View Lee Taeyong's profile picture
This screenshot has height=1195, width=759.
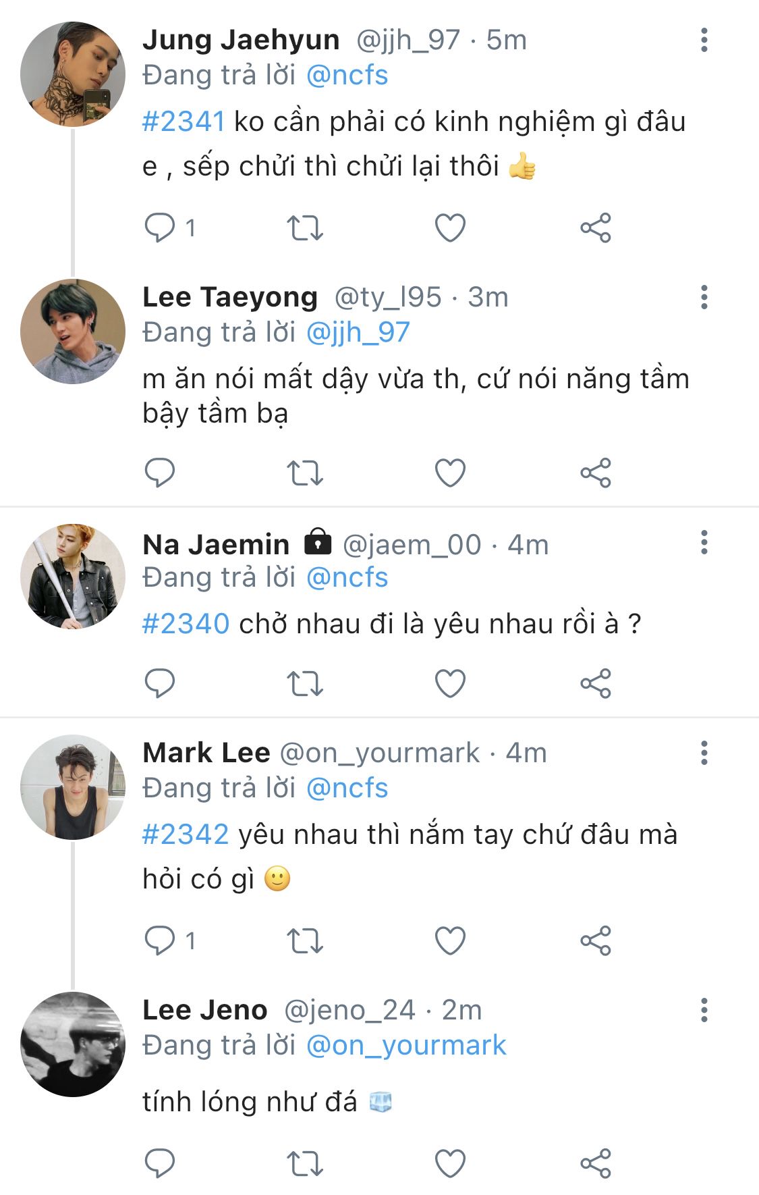click(73, 331)
